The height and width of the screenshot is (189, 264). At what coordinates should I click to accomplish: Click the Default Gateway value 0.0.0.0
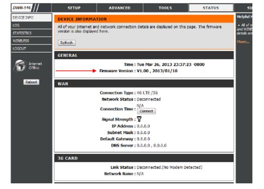tap(143, 139)
